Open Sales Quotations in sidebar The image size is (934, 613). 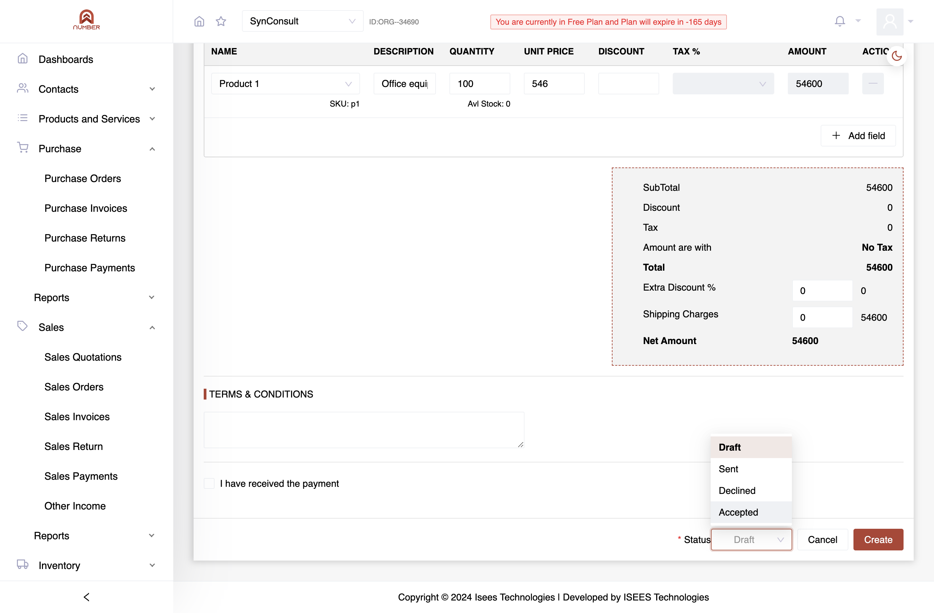(83, 357)
